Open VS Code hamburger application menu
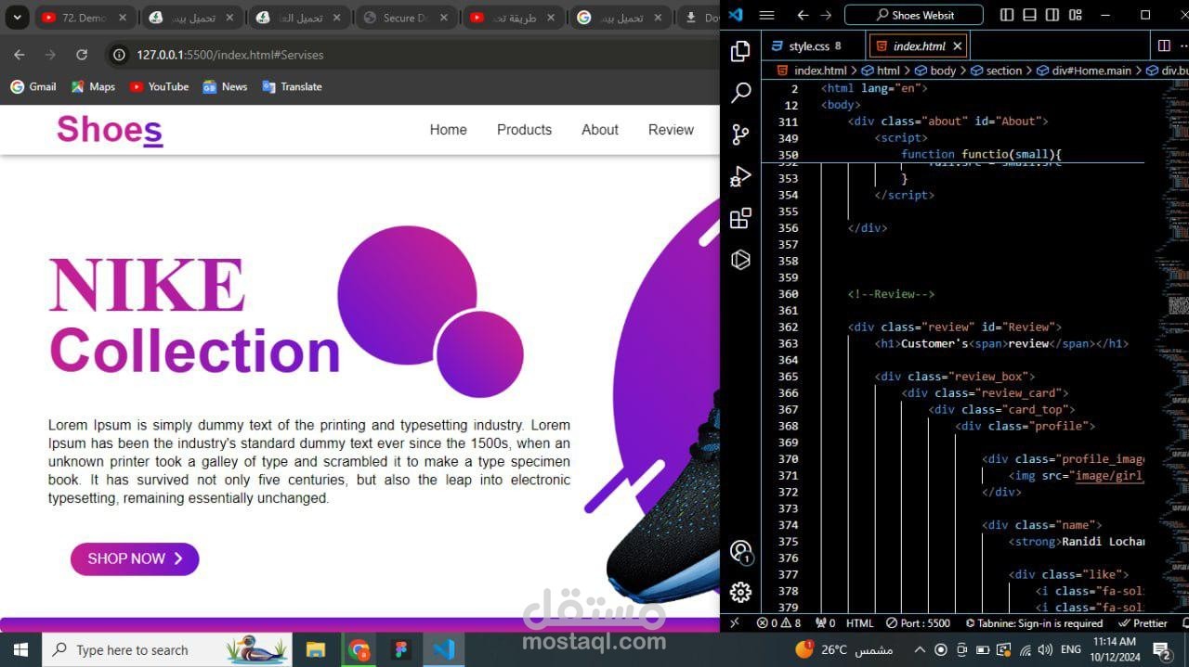1189x667 pixels. (766, 15)
